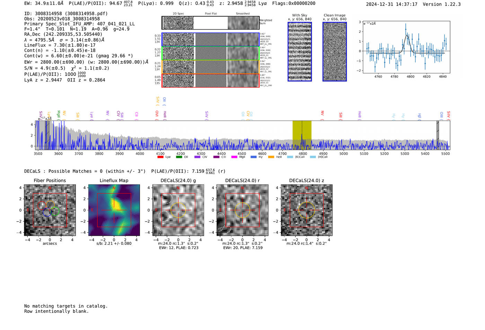
Task: Click the red OVI line label above spectrum
Action: pos(157,115)
